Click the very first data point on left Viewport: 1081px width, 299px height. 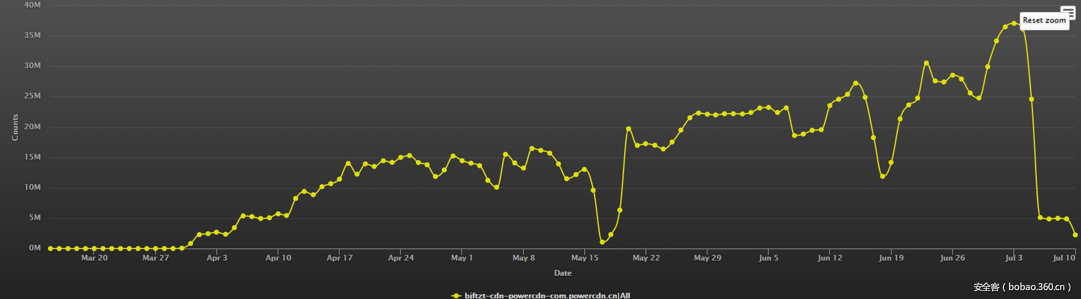pyautogui.click(x=50, y=249)
